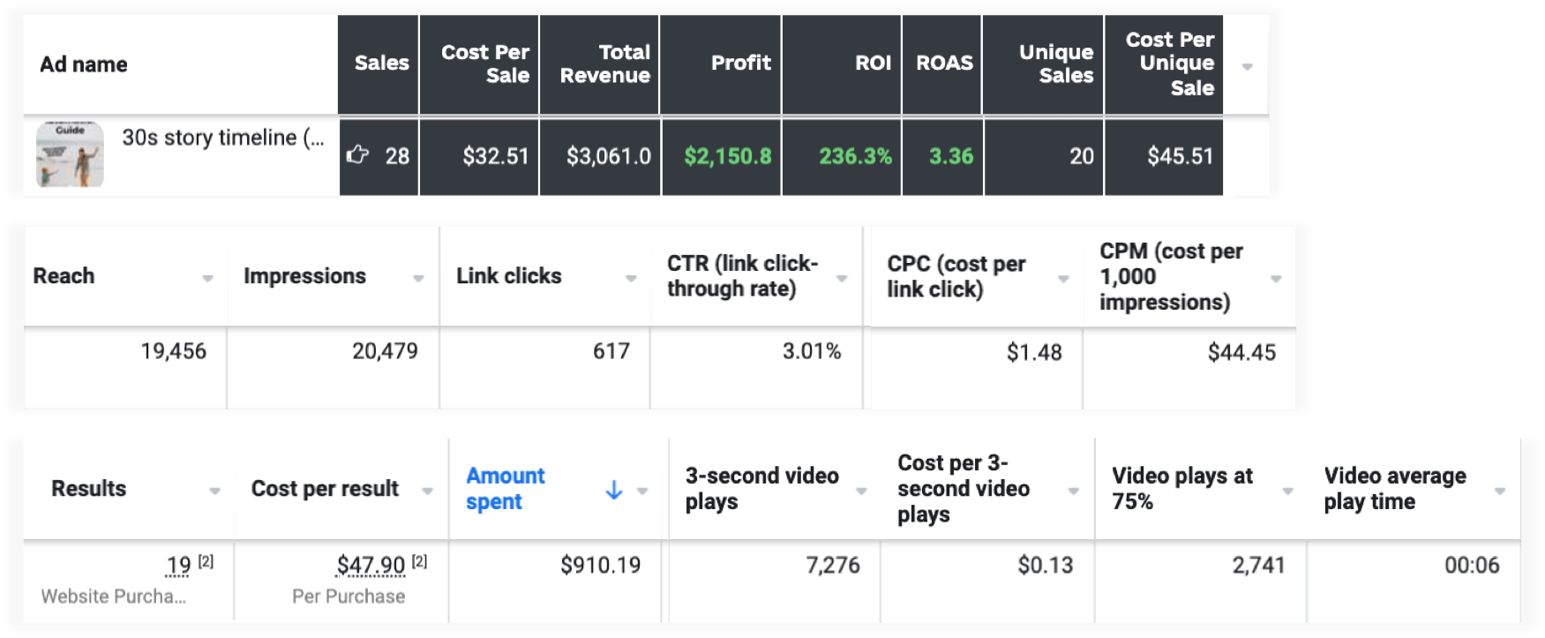Expand the Reach column dropdown arrow
The height and width of the screenshot is (638, 1545).
(x=207, y=279)
